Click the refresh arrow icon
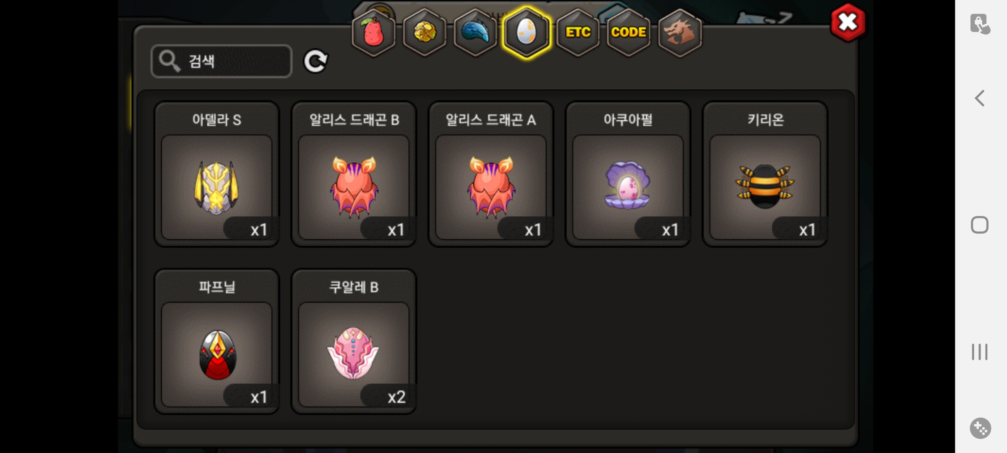Screen dimensions: 1007x453 tap(316, 62)
